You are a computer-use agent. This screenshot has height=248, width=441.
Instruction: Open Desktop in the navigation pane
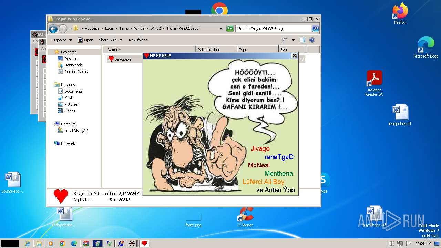click(71, 59)
